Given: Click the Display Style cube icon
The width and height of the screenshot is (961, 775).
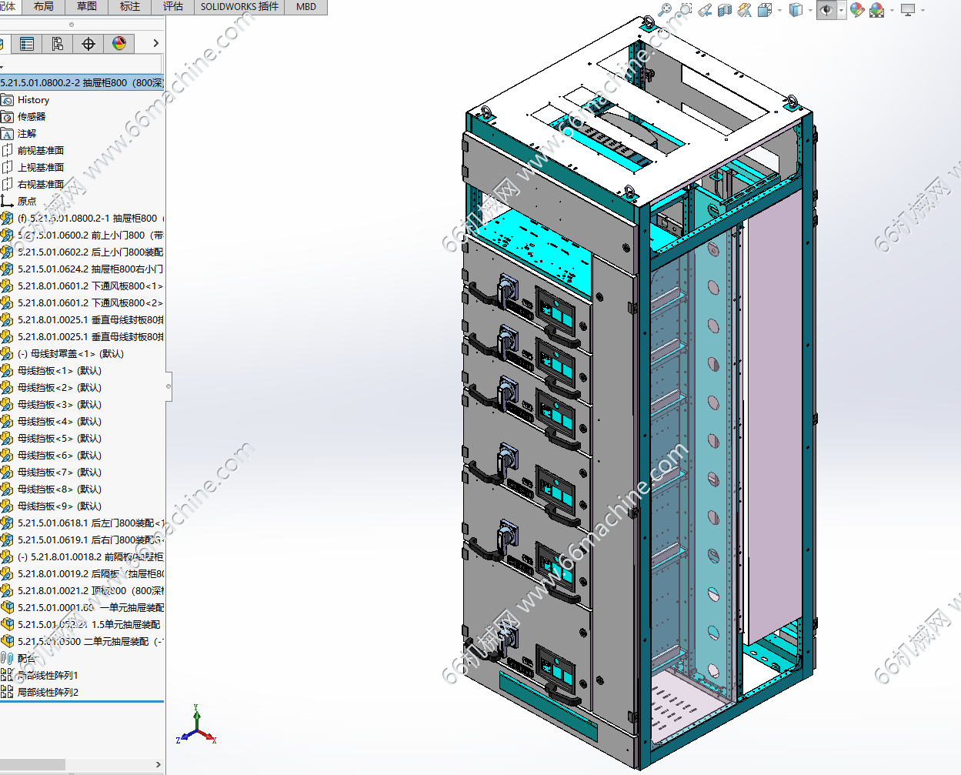Looking at the screenshot, I should [x=796, y=10].
